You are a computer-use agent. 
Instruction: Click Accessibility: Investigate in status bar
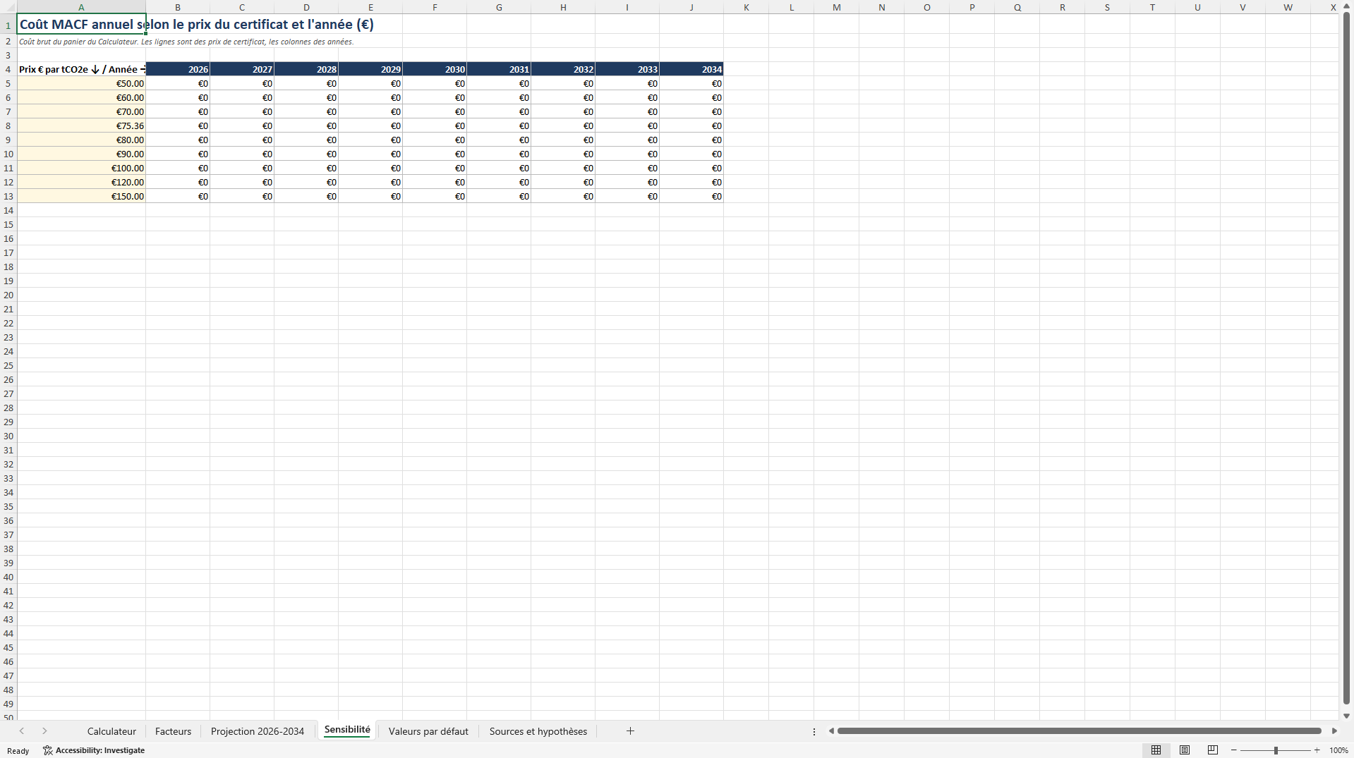point(100,750)
